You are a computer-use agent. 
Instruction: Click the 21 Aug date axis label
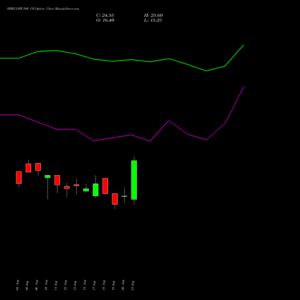[133, 286]
